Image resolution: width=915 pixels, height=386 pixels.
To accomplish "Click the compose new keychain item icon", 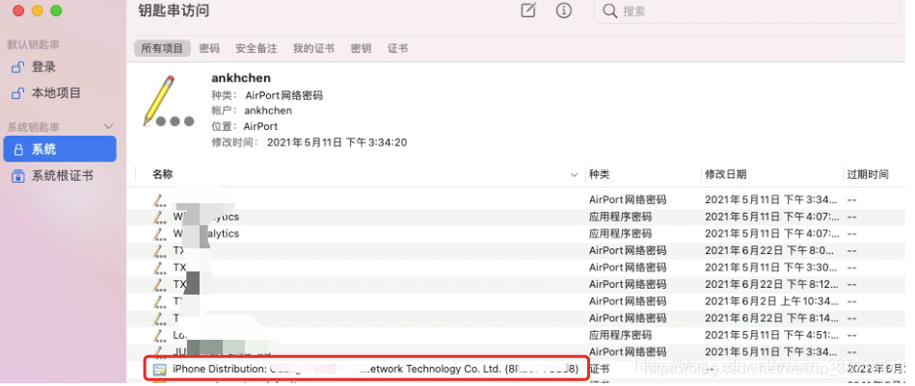I will [x=528, y=11].
